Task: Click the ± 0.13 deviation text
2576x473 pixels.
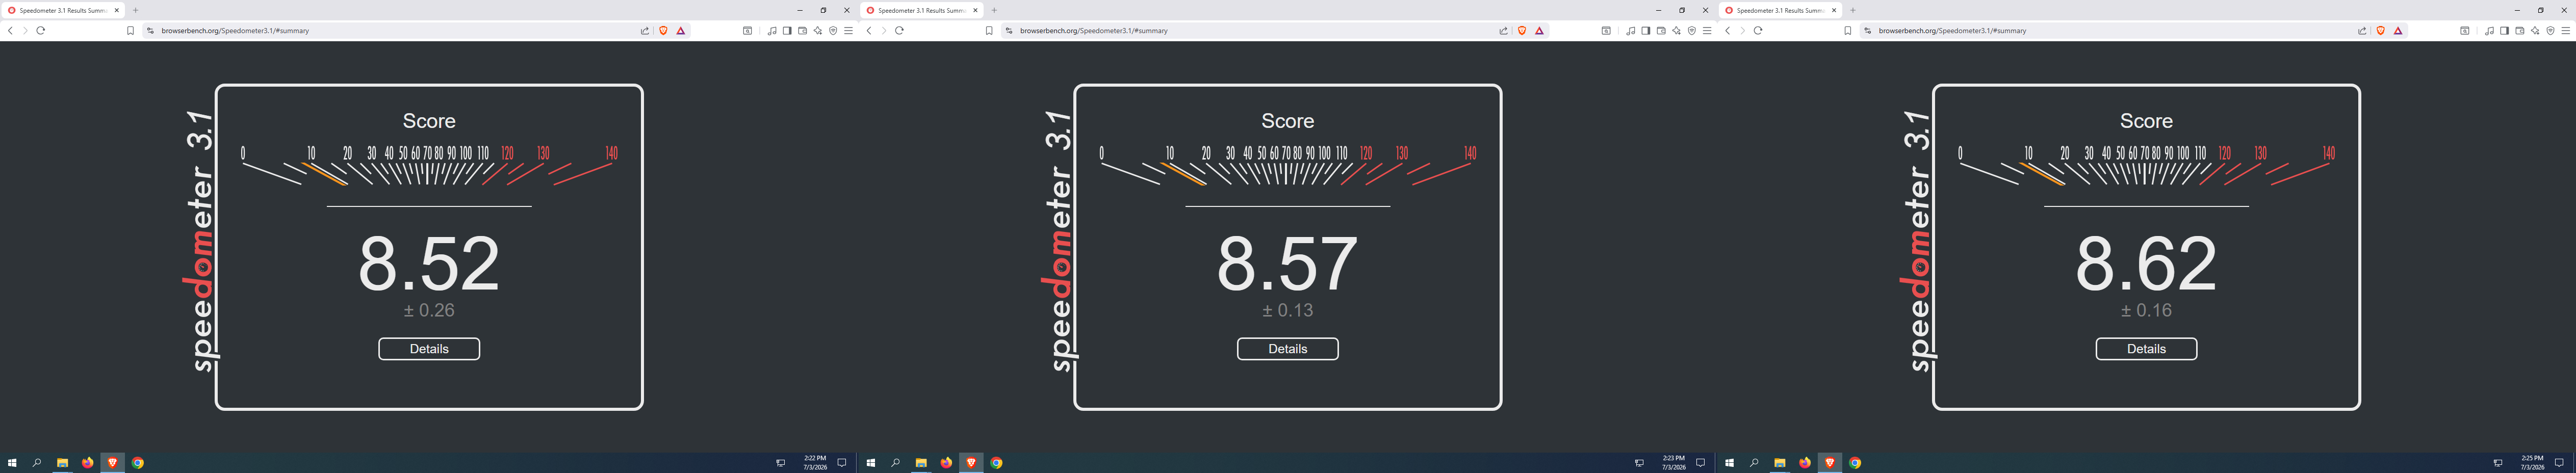Action: [x=1288, y=311]
